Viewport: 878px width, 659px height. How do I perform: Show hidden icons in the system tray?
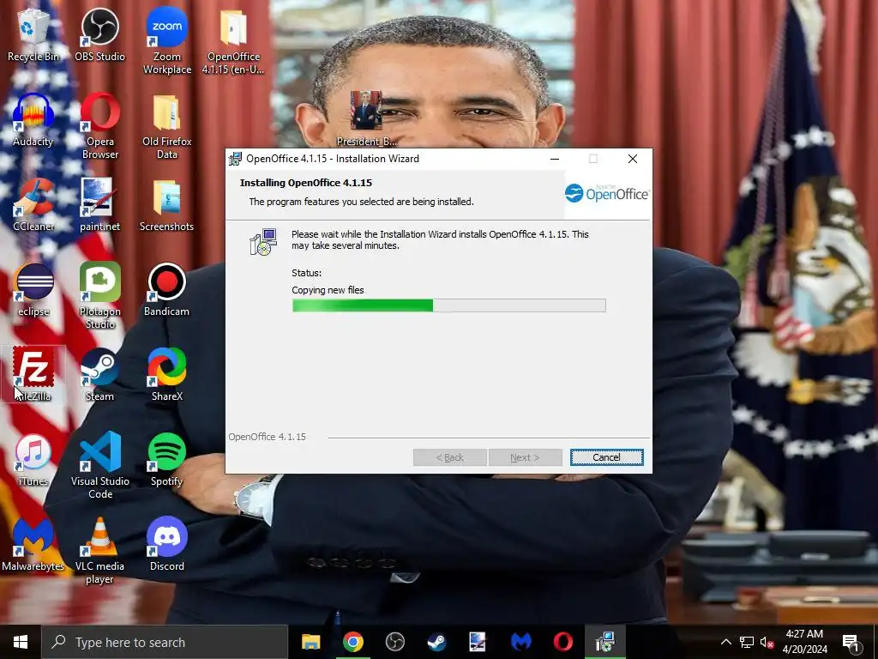click(x=725, y=642)
